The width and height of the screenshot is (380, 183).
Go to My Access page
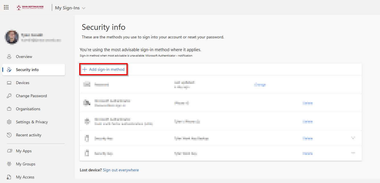point(25,177)
